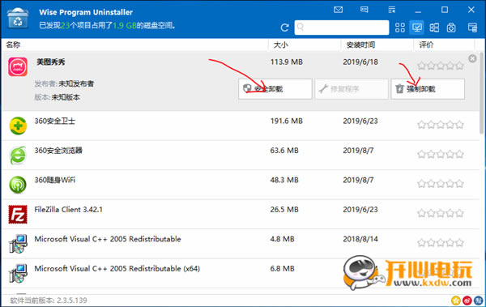Open the system components icon in the toolbar
Image resolution: width=486 pixels, height=307 pixels.
point(451,28)
